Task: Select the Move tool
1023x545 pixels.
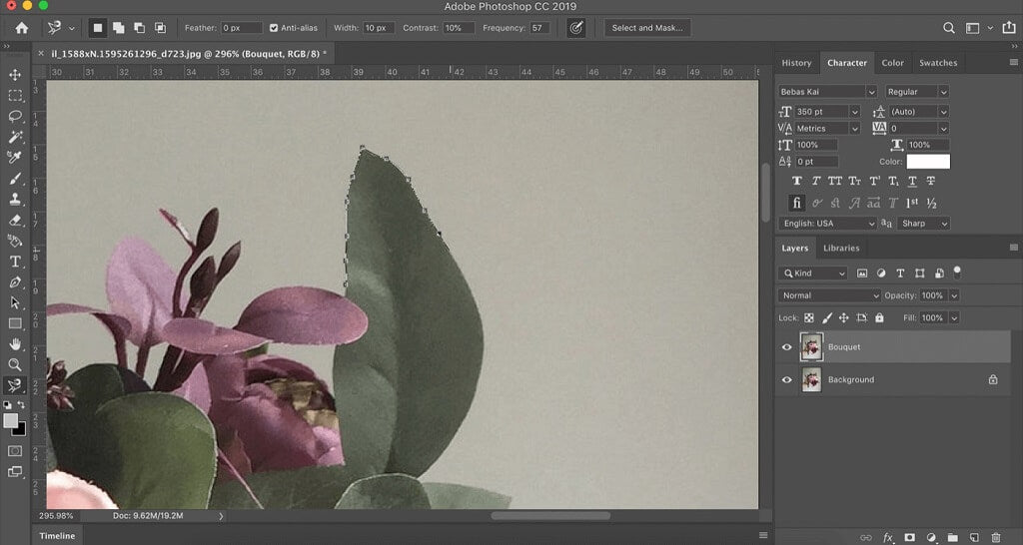Action: point(15,75)
